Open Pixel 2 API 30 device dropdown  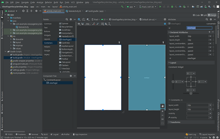coord(148,7)
